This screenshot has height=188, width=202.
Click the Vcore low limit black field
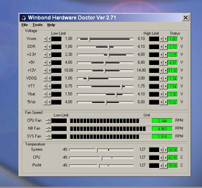(x=56, y=39)
